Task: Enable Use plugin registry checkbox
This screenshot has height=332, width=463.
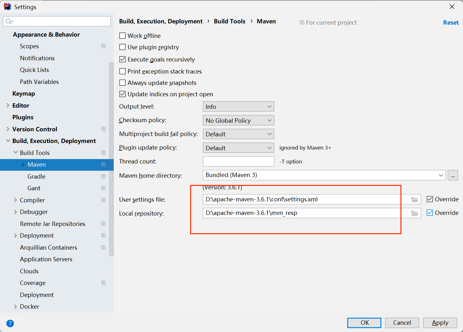Action: (123, 47)
